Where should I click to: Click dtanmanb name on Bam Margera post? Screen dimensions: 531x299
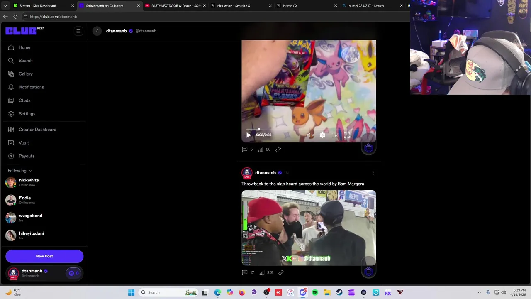265,173
